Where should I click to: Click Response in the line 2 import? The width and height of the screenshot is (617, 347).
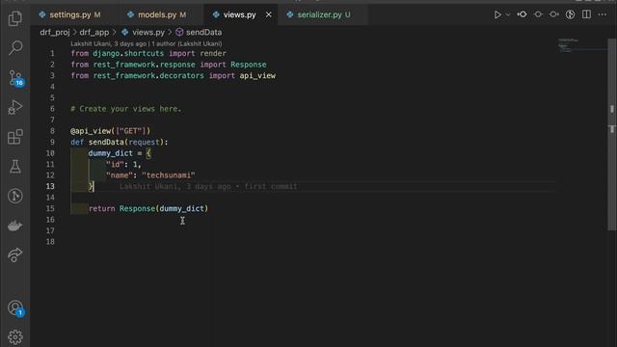[x=249, y=65]
